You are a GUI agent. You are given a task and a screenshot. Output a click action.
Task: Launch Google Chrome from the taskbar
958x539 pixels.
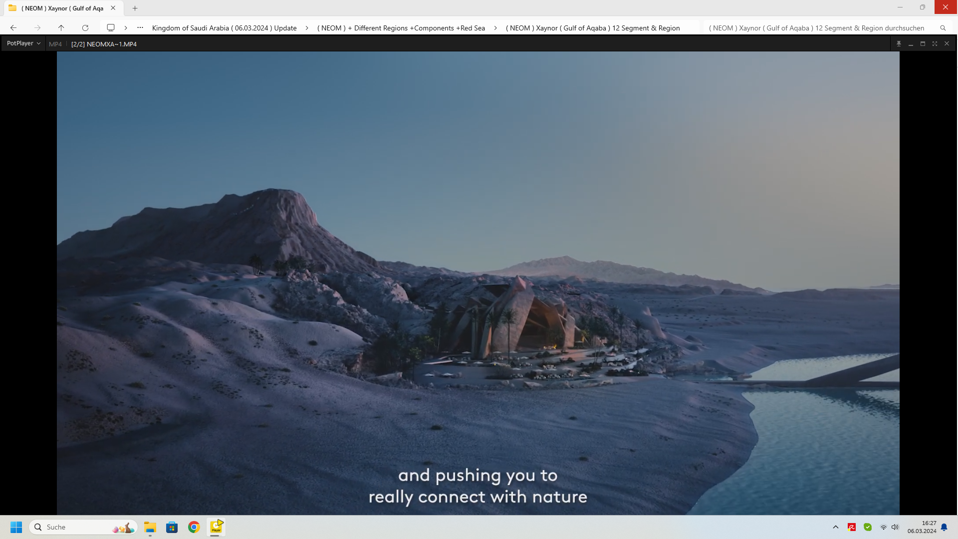coord(194,527)
